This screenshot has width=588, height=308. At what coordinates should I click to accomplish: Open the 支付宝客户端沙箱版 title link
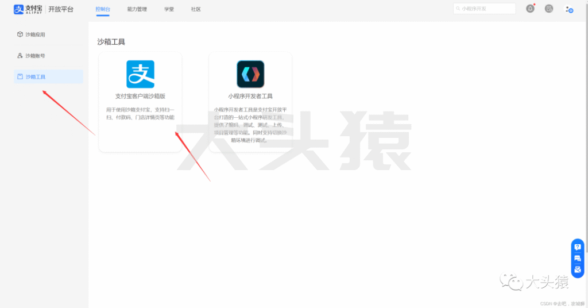(140, 97)
